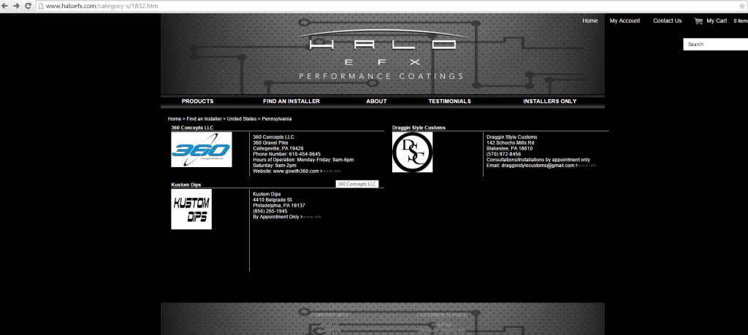Reload the page with the refresh icon
748x335 pixels.
coord(28,6)
